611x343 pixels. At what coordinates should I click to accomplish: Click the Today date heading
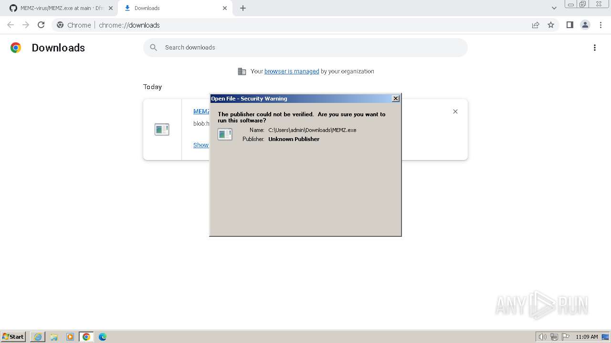pyautogui.click(x=152, y=87)
